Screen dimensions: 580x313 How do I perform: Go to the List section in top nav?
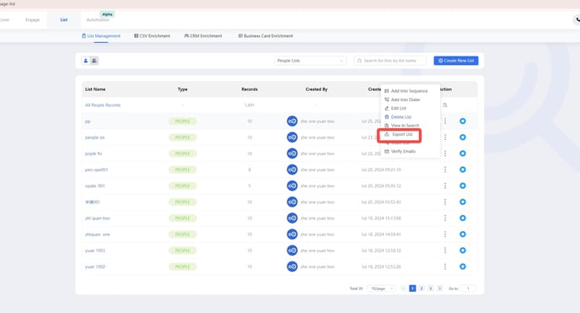coord(63,19)
